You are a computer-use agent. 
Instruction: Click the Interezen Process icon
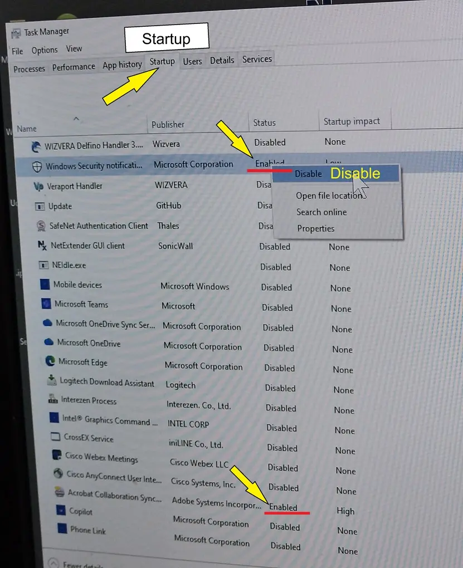[53, 399]
